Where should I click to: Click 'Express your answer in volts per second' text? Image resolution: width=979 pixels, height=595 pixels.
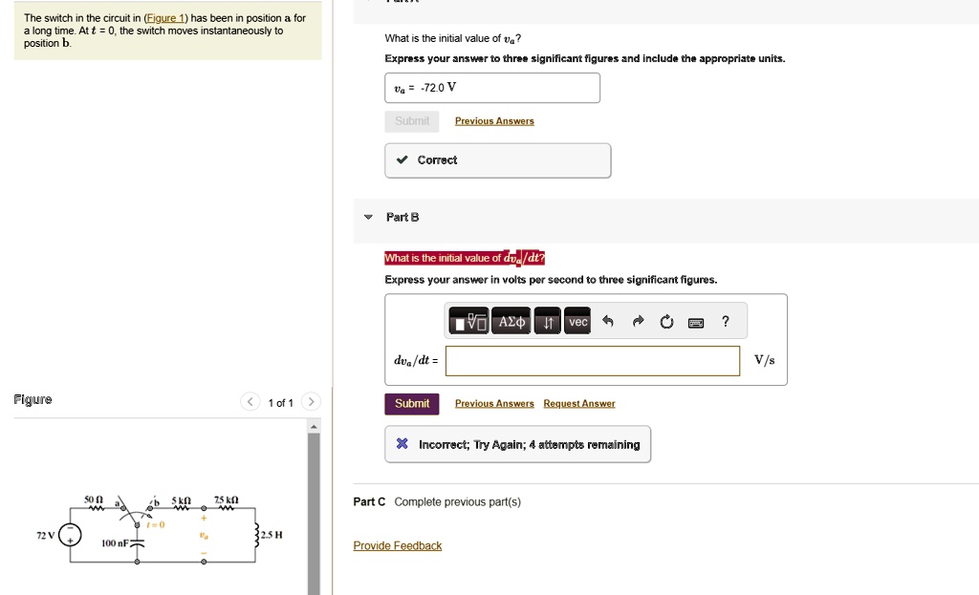pyautogui.click(x=551, y=280)
